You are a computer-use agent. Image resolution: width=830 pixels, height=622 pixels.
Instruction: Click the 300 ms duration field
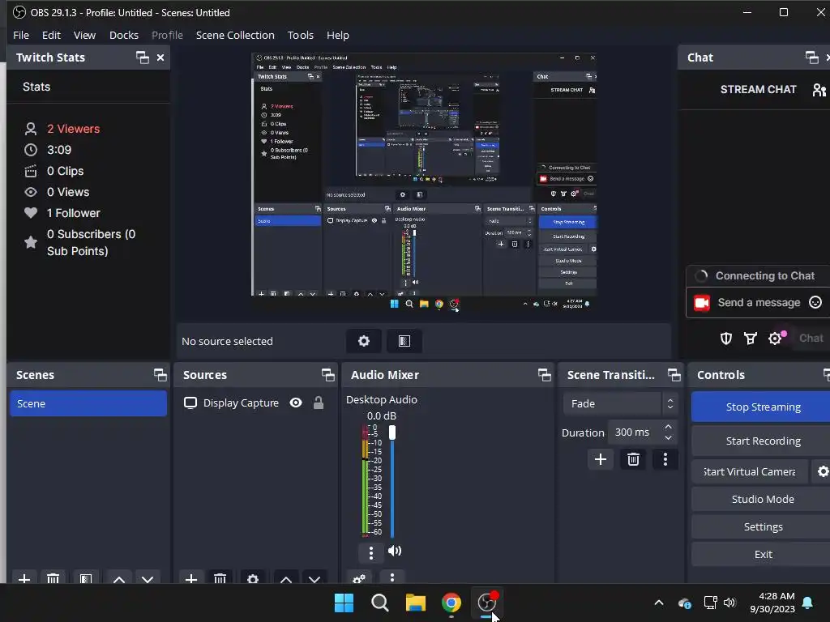coord(634,432)
